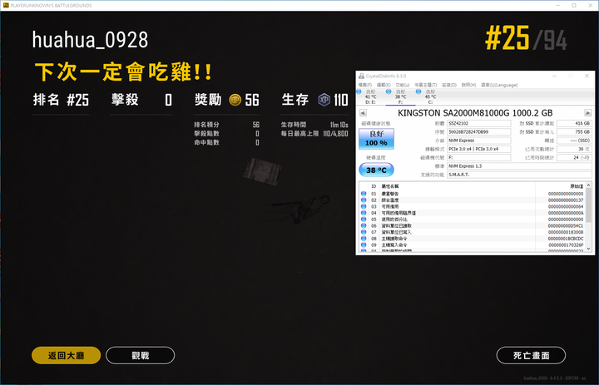Click the power-on hours value 24
This screenshot has height=385, width=599.
[574, 157]
